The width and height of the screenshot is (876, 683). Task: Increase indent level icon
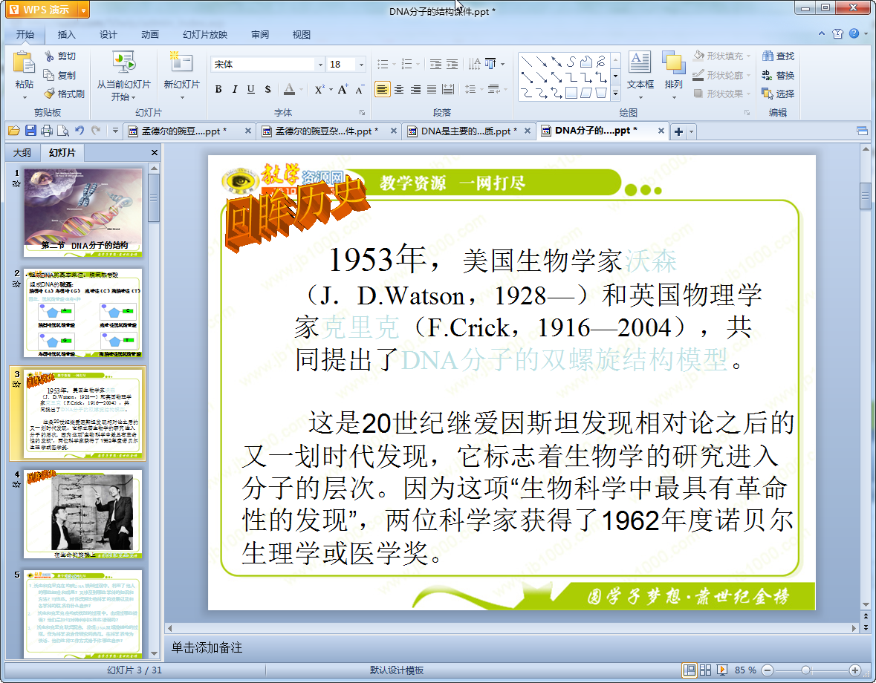(x=452, y=64)
